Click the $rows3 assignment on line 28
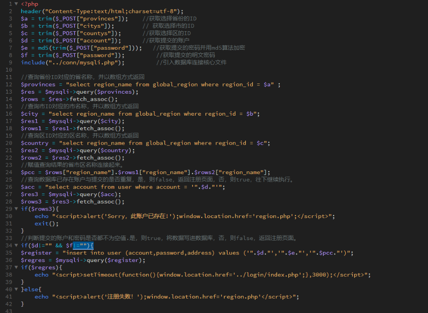The image size is (428, 313). point(73,202)
